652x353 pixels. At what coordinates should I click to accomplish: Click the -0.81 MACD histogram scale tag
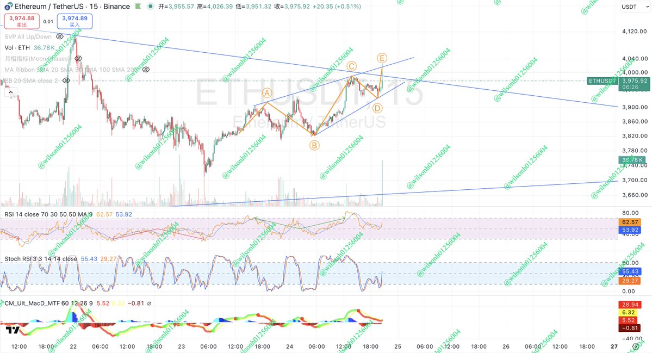(630, 328)
